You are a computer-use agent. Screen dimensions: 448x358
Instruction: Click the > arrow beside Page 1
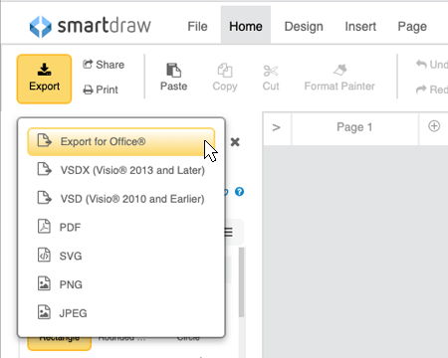(276, 127)
